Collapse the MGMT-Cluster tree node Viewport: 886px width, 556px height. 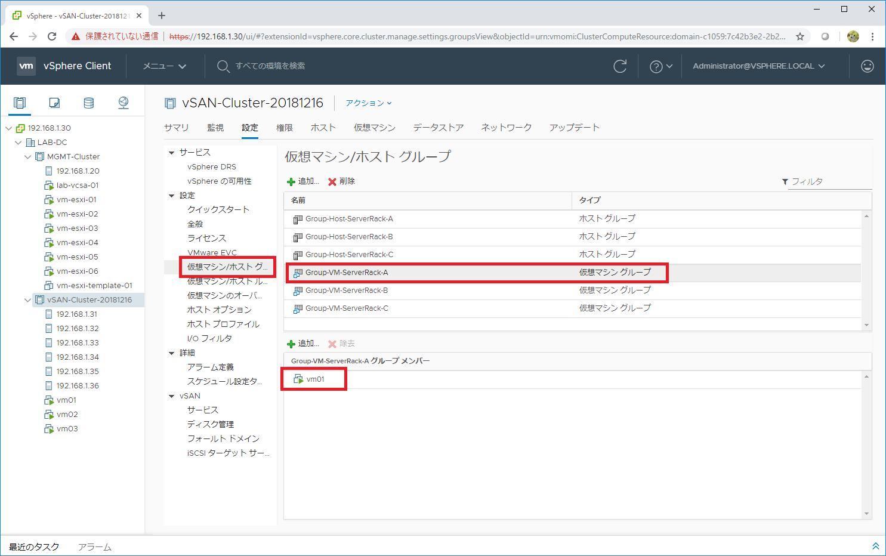click(x=28, y=157)
